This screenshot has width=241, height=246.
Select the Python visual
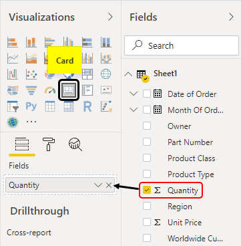click(31, 106)
